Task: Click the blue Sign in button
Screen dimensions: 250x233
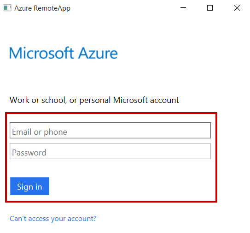Action: click(29, 186)
